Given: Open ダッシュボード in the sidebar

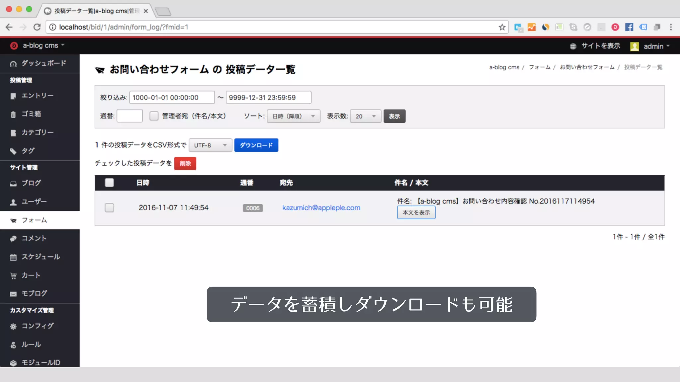Looking at the screenshot, I should click(40, 63).
